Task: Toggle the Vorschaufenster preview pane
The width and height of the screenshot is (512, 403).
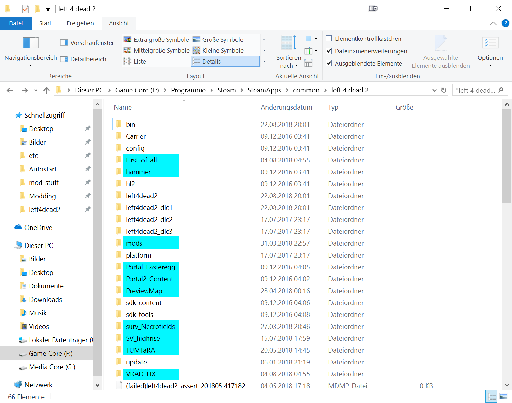Action: pyautogui.click(x=87, y=43)
